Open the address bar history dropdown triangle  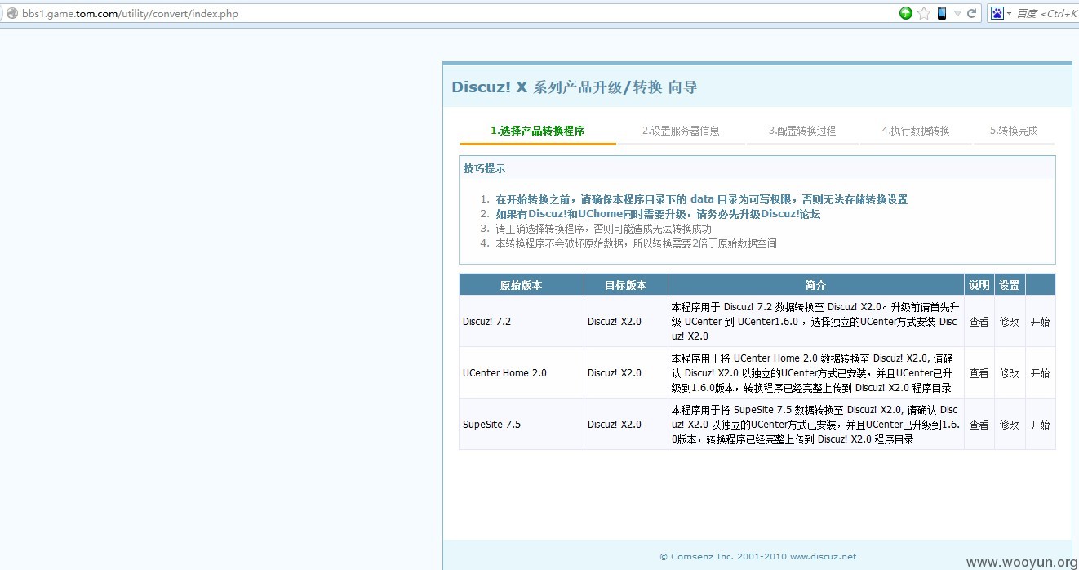pyautogui.click(x=957, y=14)
